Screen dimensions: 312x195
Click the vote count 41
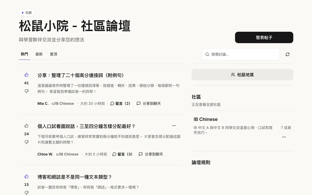click(x=27, y=83)
